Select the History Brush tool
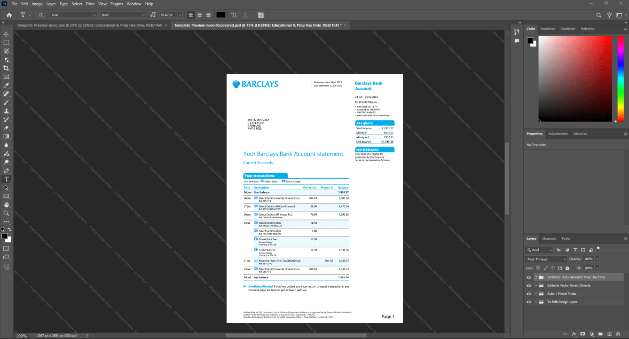This screenshot has width=629, height=339. coord(6,119)
